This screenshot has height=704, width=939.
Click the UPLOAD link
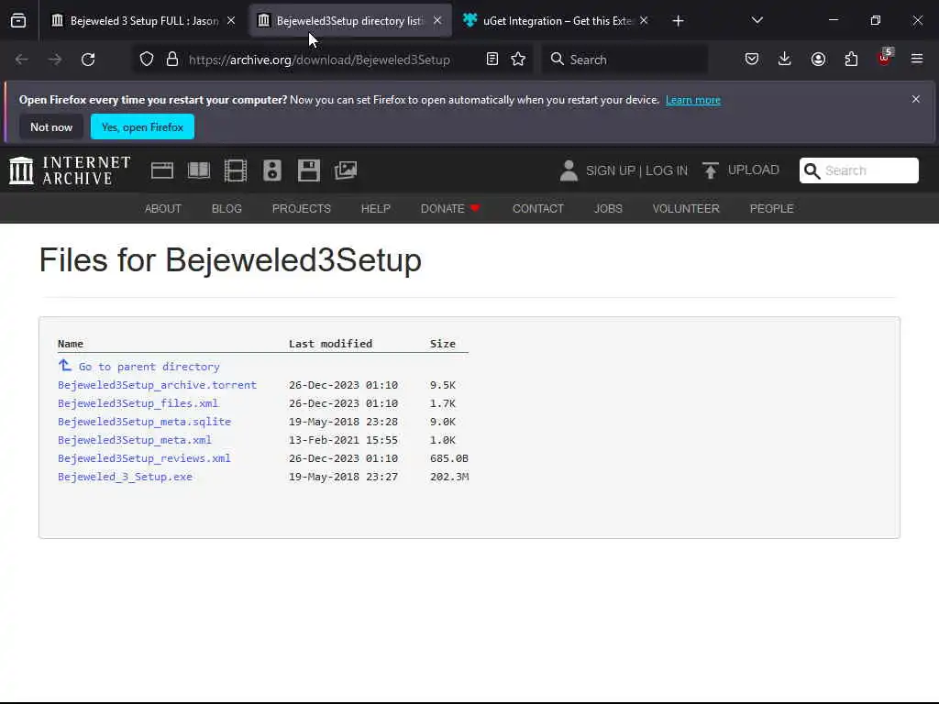click(754, 170)
